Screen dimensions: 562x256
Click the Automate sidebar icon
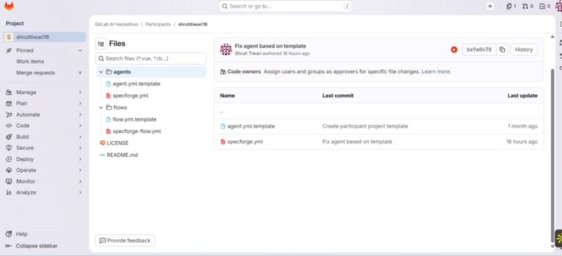[x=9, y=114]
